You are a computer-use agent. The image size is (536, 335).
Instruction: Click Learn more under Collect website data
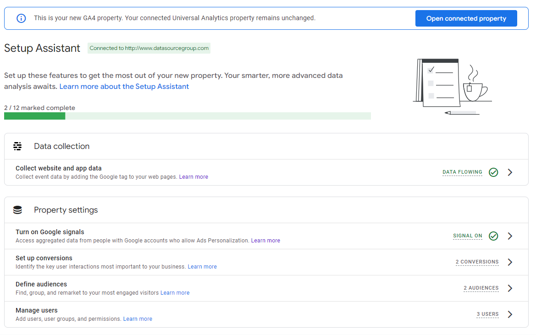(193, 177)
